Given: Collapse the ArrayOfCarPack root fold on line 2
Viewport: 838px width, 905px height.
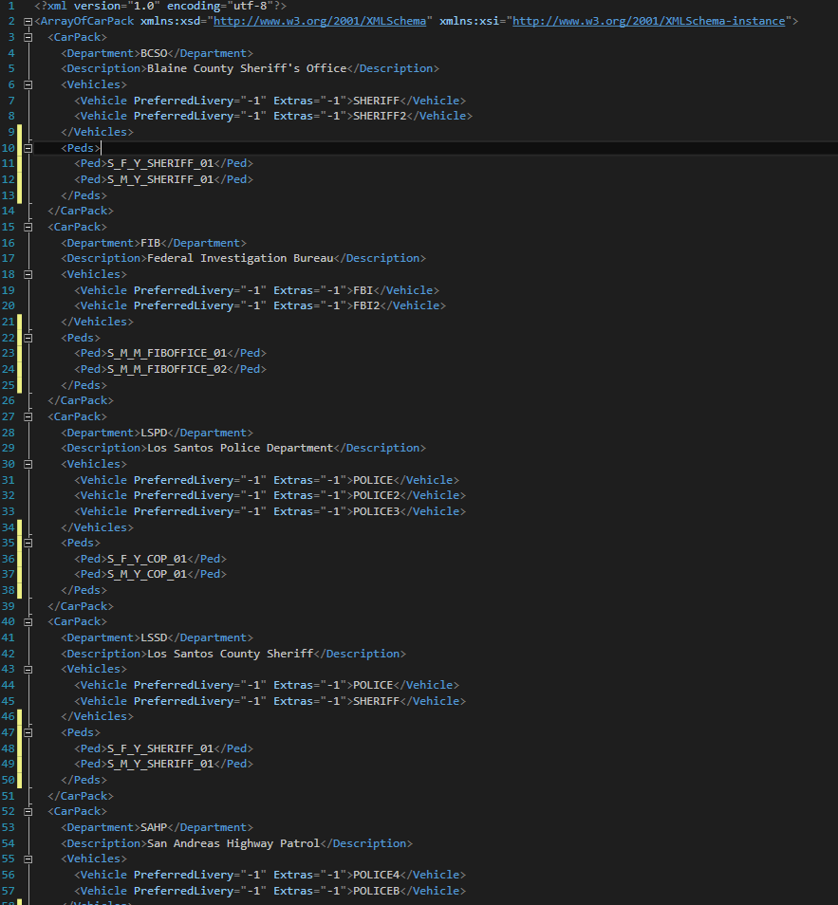Looking at the screenshot, I should pyautogui.click(x=28, y=22).
